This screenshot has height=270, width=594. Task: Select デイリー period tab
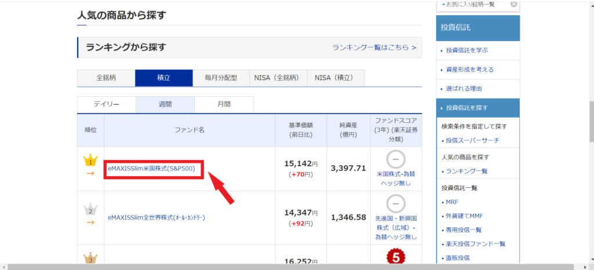[x=107, y=104]
